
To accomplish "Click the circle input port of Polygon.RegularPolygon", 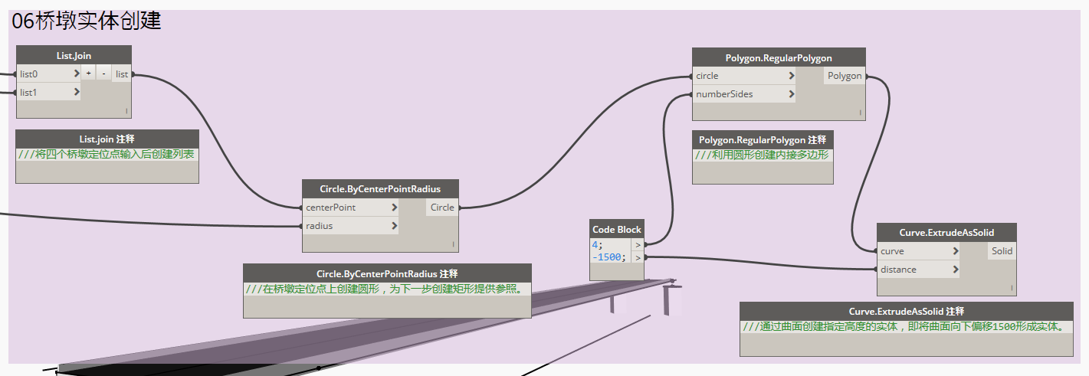I will tap(744, 76).
